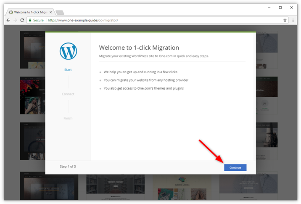
Task: Click 'You can migrate your website' bullet text
Action: (146, 80)
